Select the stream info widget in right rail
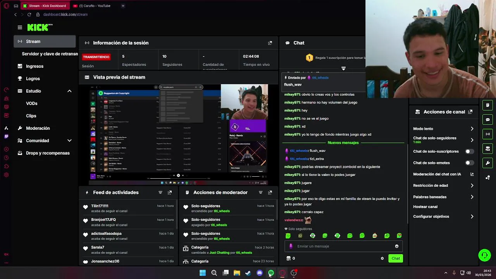Image resolution: width=496 pixels, height=279 pixels. pos(488,134)
